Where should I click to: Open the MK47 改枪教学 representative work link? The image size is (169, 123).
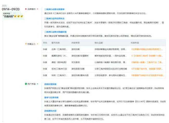[148, 75]
